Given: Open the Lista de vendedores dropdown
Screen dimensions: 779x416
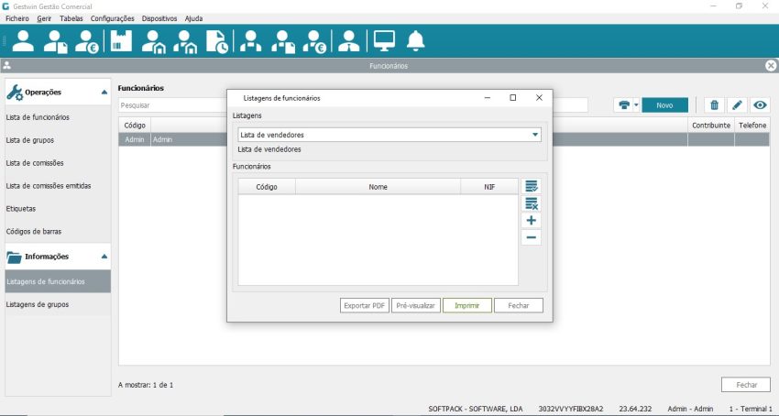Looking at the screenshot, I should (534, 135).
